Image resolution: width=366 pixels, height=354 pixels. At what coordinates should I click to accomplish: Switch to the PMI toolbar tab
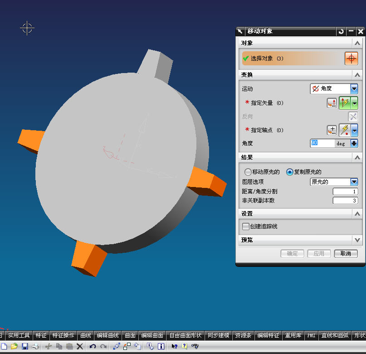(312, 335)
